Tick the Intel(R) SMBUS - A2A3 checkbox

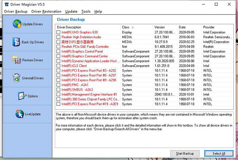[58, 90]
